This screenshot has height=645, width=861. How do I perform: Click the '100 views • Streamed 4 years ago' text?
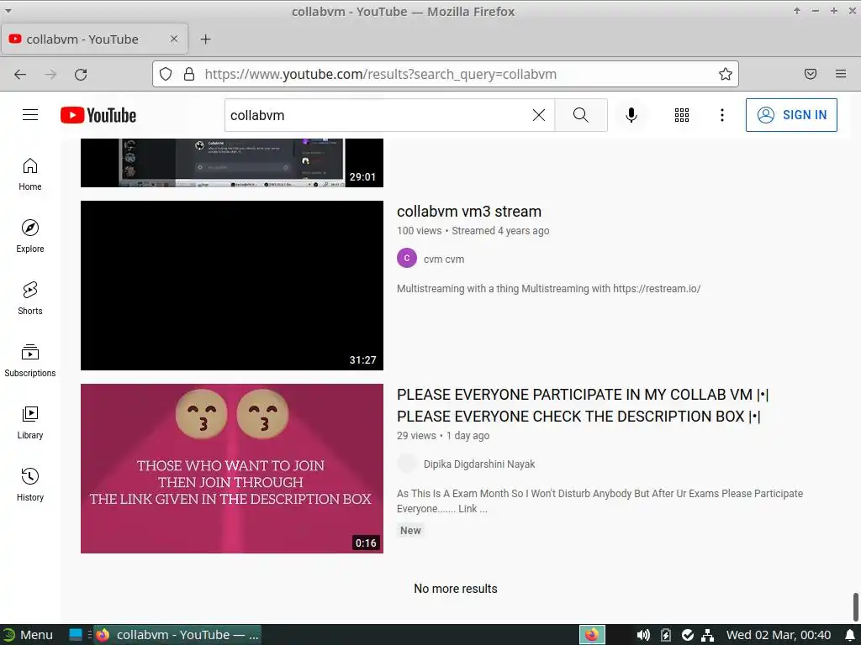473,231
